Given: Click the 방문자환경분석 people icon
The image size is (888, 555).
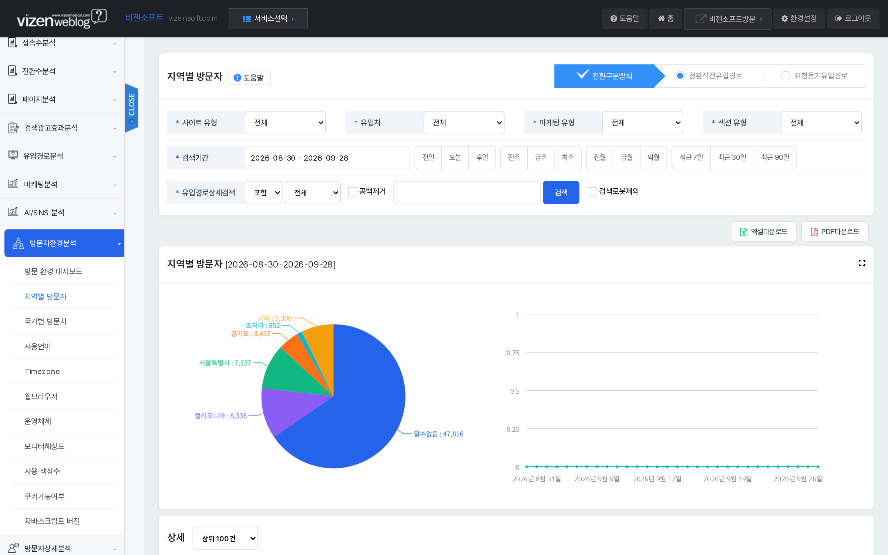Looking at the screenshot, I should (x=18, y=243).
